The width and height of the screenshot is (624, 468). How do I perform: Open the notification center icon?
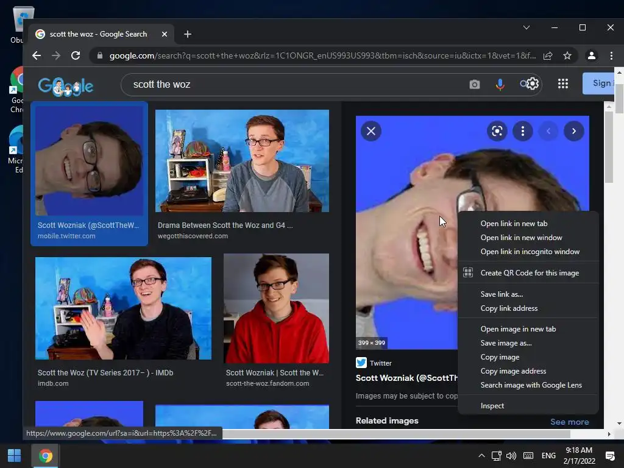tap(609, 456)
